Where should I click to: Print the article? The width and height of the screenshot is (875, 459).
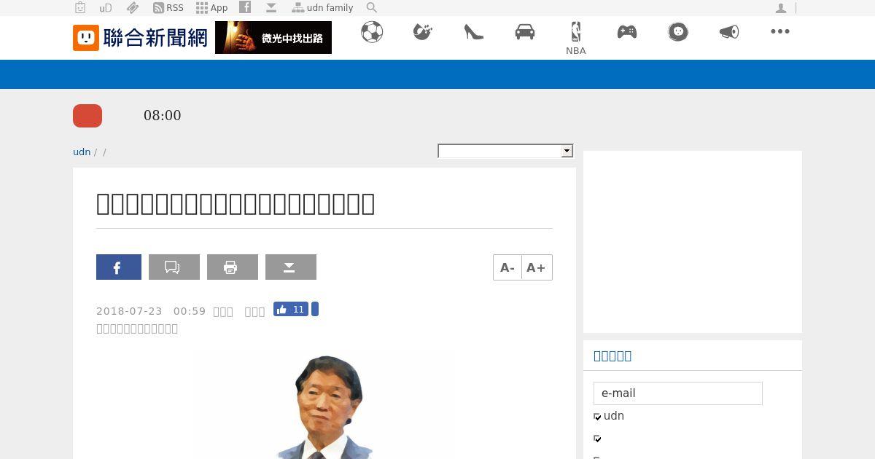click(233, 267)
